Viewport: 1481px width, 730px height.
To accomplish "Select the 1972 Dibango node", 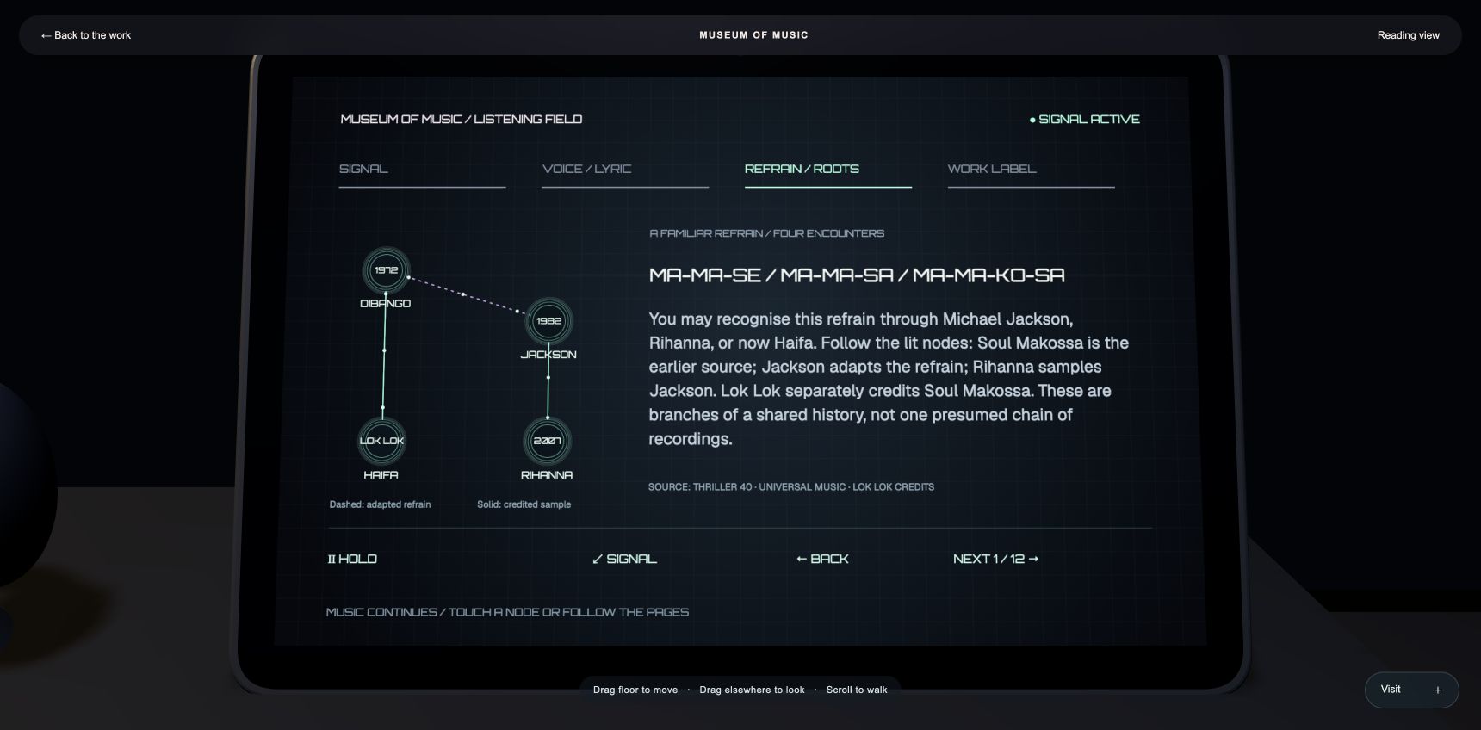I will 386,270.
